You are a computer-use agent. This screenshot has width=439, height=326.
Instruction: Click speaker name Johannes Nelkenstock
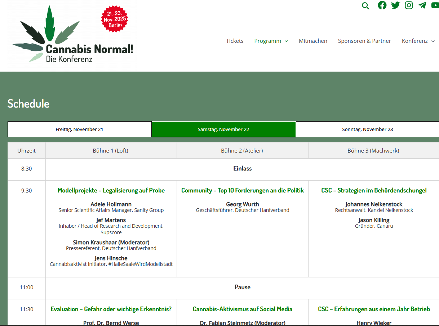tap(374, 204)
